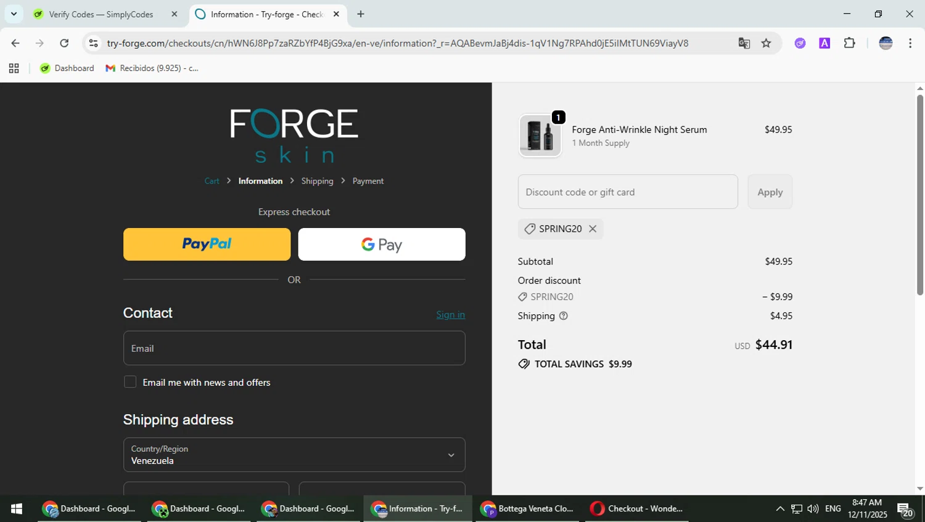Open the apps grid in bookmarks bar

click(14, 68)
